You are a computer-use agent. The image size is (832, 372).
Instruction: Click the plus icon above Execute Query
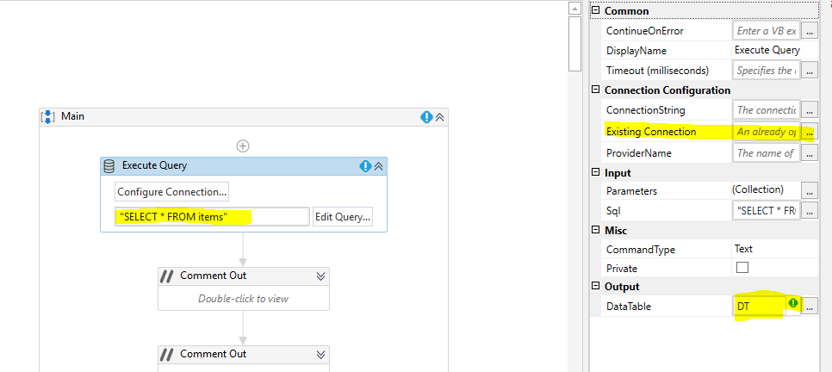[x=243, y=146]
